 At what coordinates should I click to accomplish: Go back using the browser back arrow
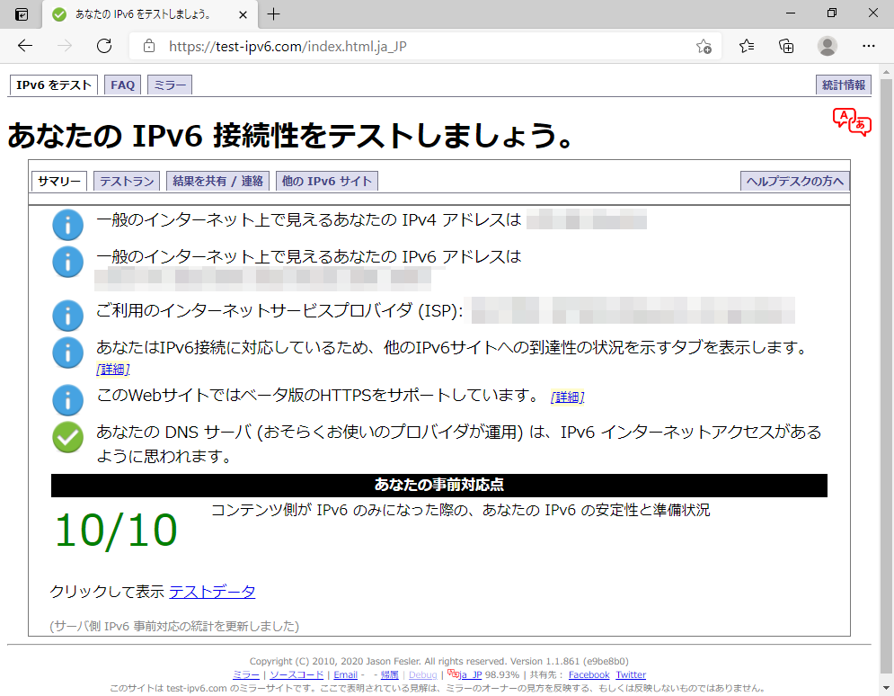click(x=25, y=46)
